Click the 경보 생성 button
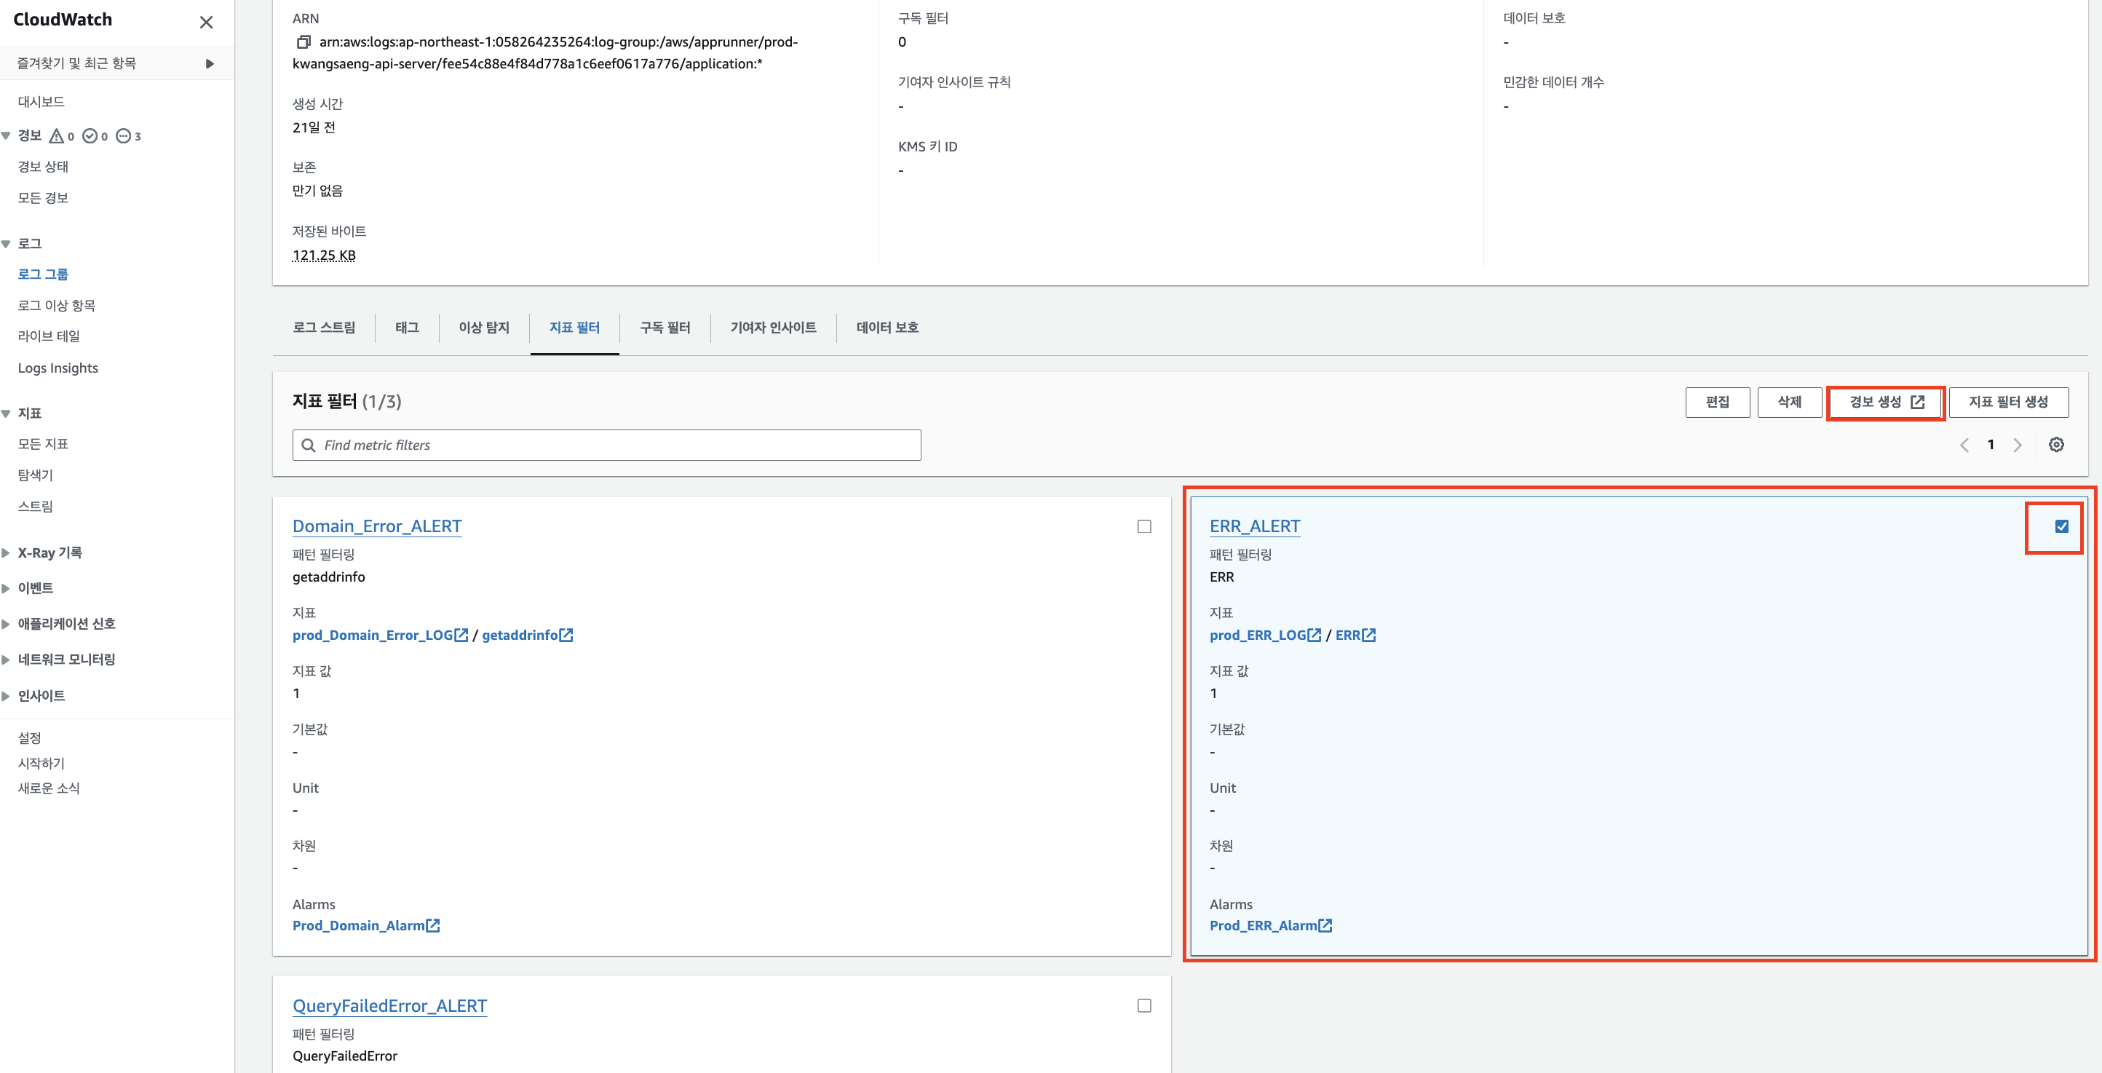 tap(1887, 401)
